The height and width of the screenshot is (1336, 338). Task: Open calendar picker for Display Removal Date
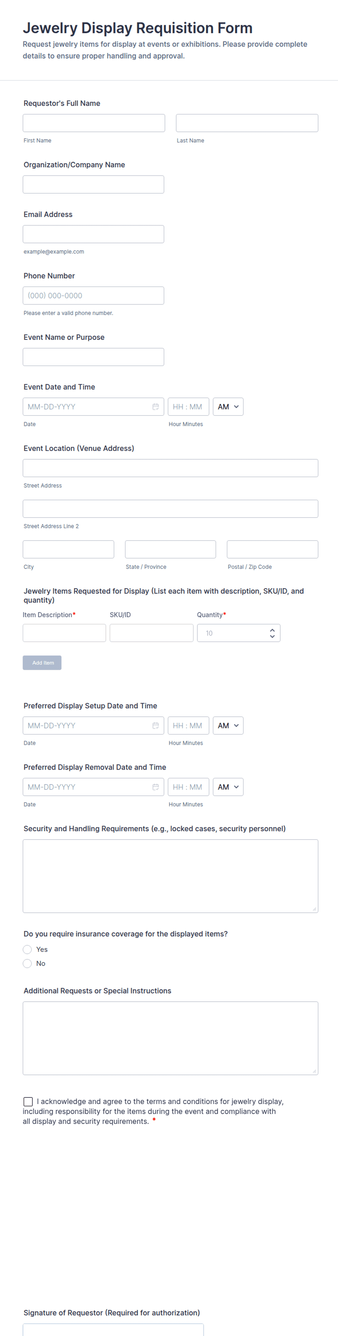pyautogui.click(x=155, y=787)
